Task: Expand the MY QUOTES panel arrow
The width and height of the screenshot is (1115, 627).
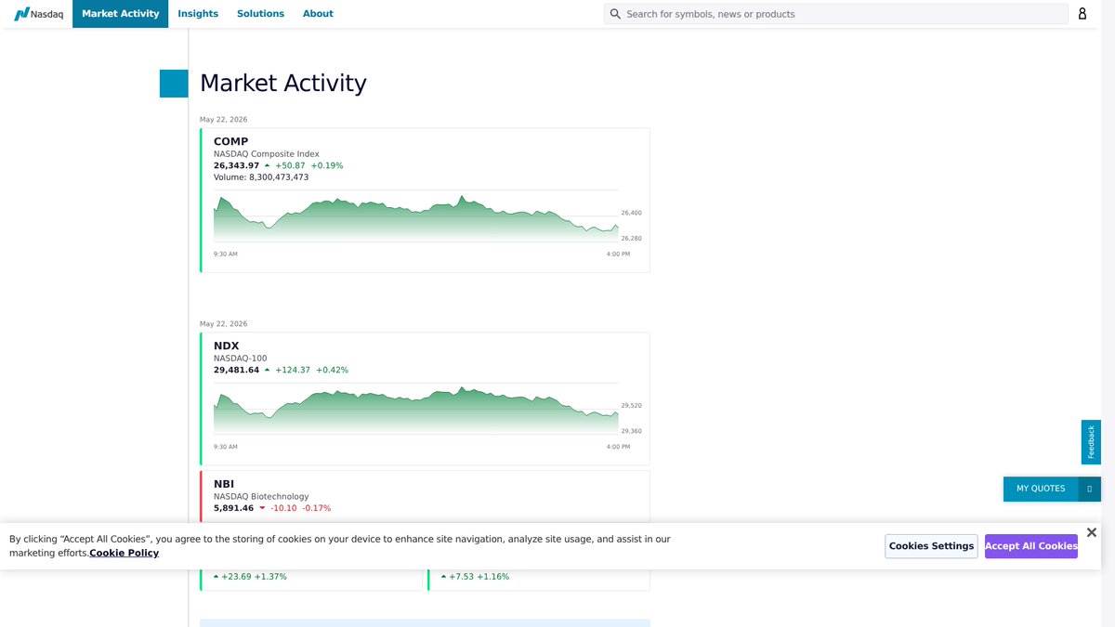Action: 1090,489
